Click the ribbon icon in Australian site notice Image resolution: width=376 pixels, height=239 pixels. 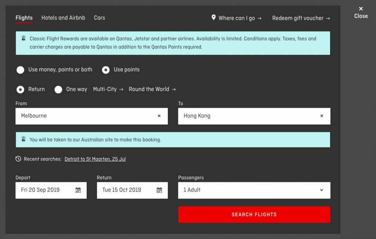click(23, 139)
